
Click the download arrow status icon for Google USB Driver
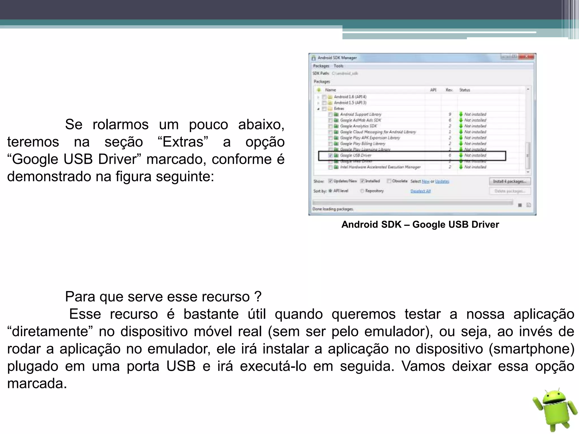coord(461,155)
